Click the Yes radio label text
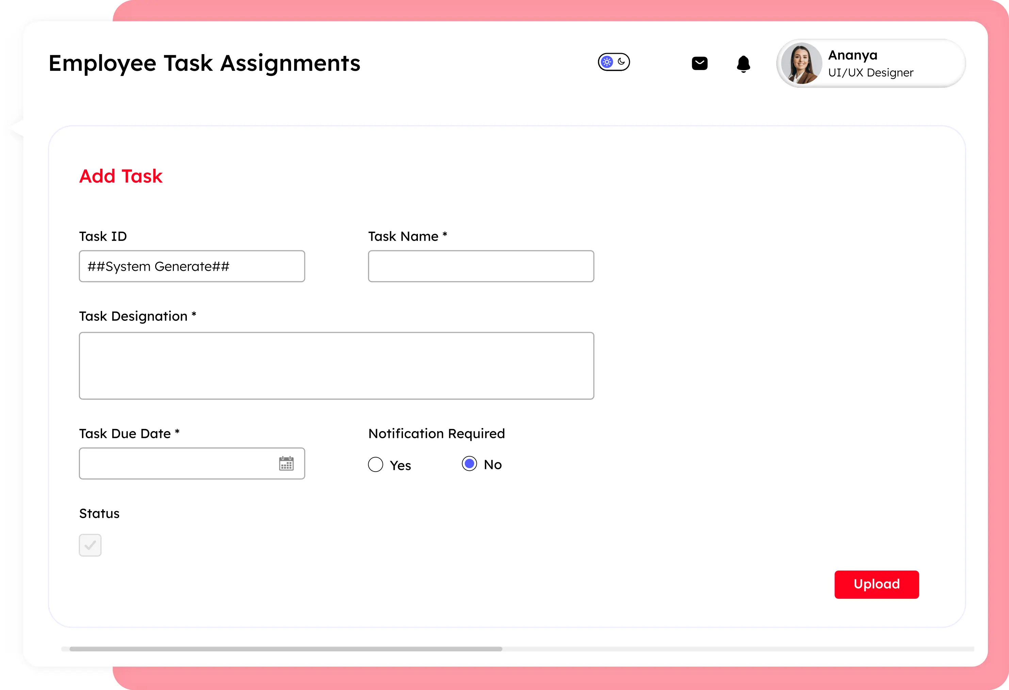 [x=400, y=465]
